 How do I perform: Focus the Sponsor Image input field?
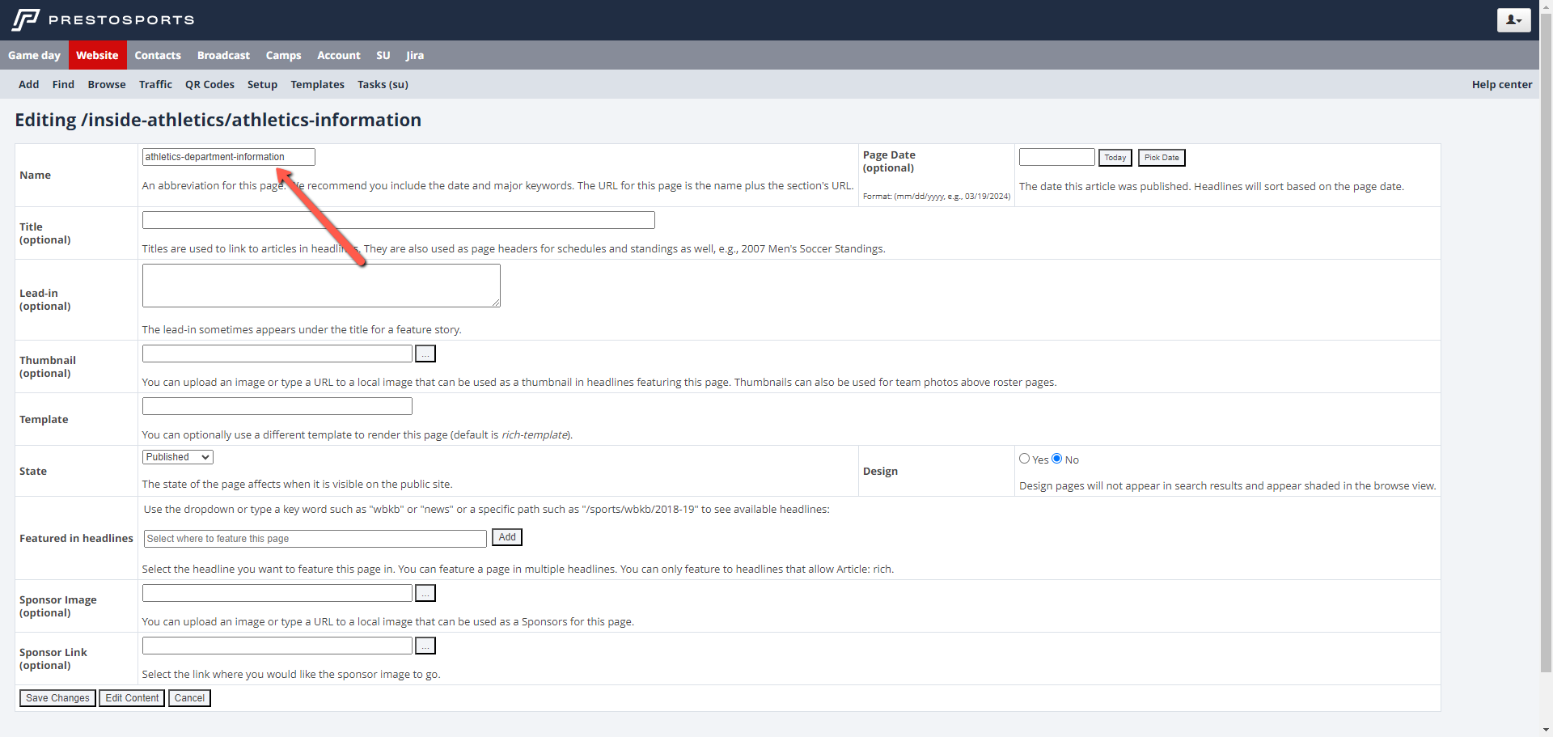point(277,593)
